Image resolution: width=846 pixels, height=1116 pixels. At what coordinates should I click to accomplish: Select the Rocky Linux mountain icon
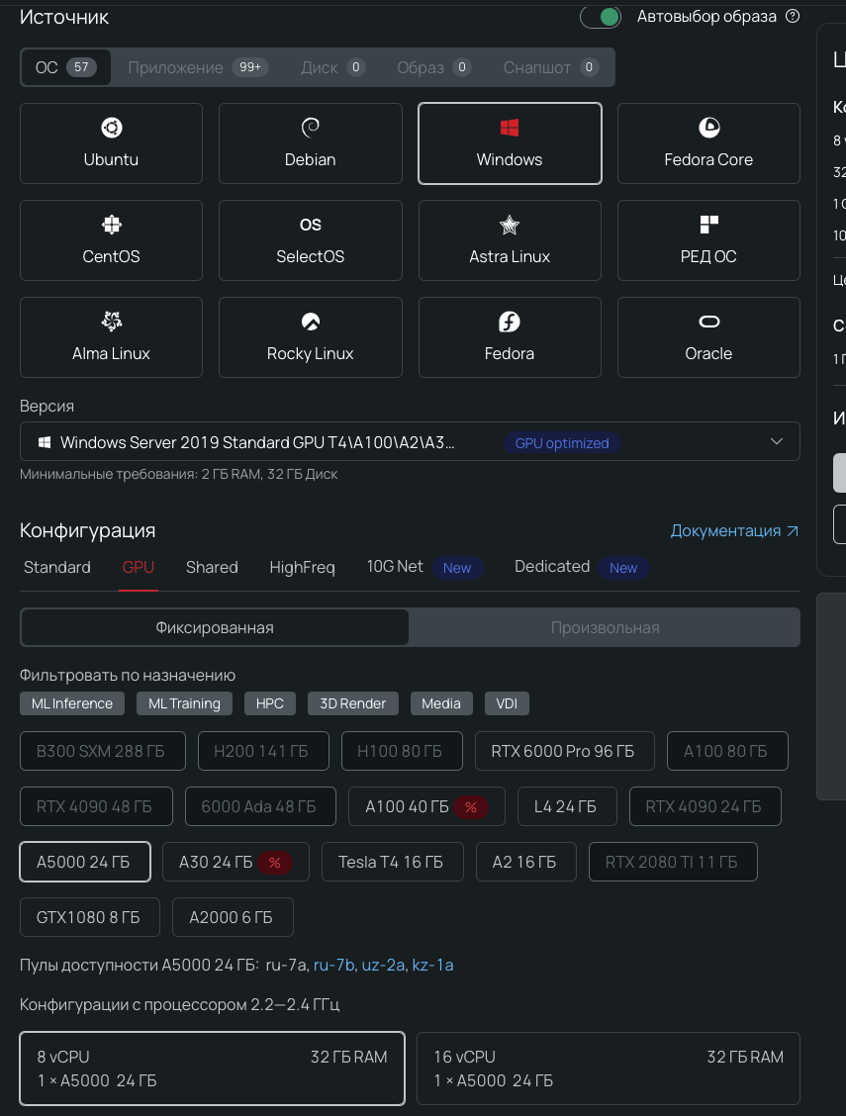(311, 322)
